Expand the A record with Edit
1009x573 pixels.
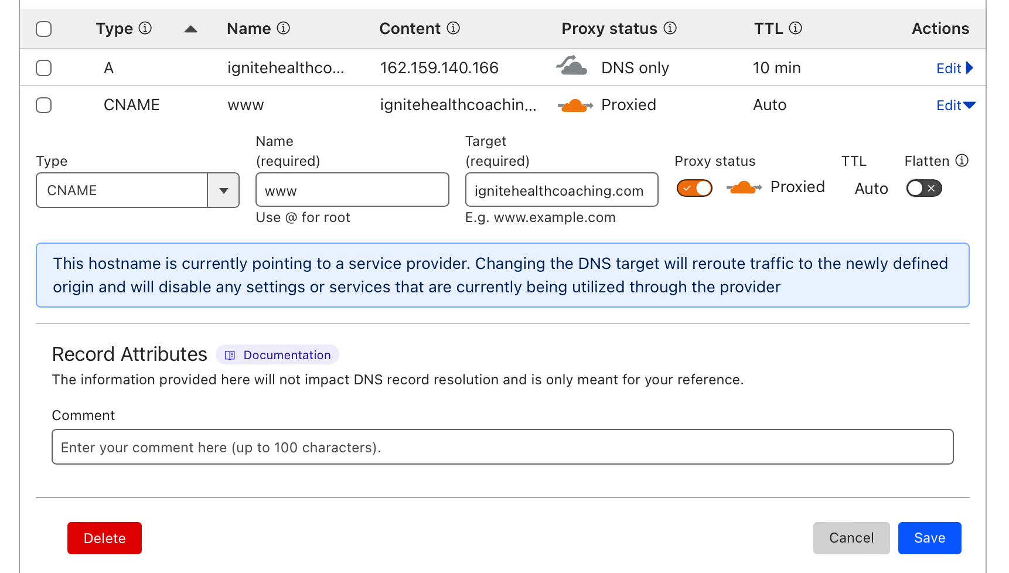[955, 69]
